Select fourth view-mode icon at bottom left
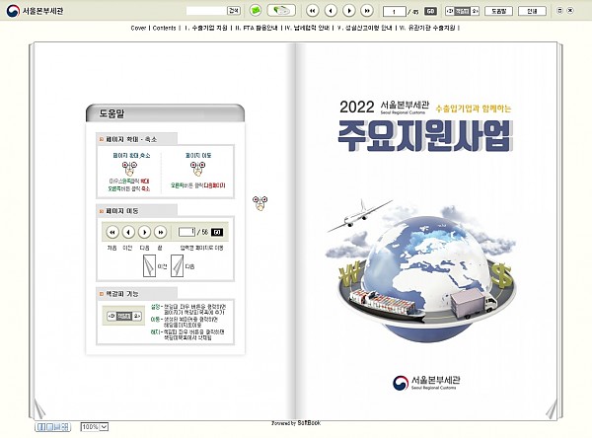The image size is (592, 438). (x=66, y=427)
